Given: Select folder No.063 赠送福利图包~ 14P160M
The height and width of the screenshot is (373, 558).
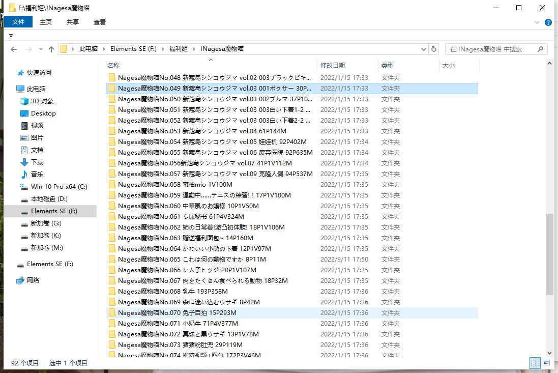Looking at the screenshot, I should [x=292, y=238].
